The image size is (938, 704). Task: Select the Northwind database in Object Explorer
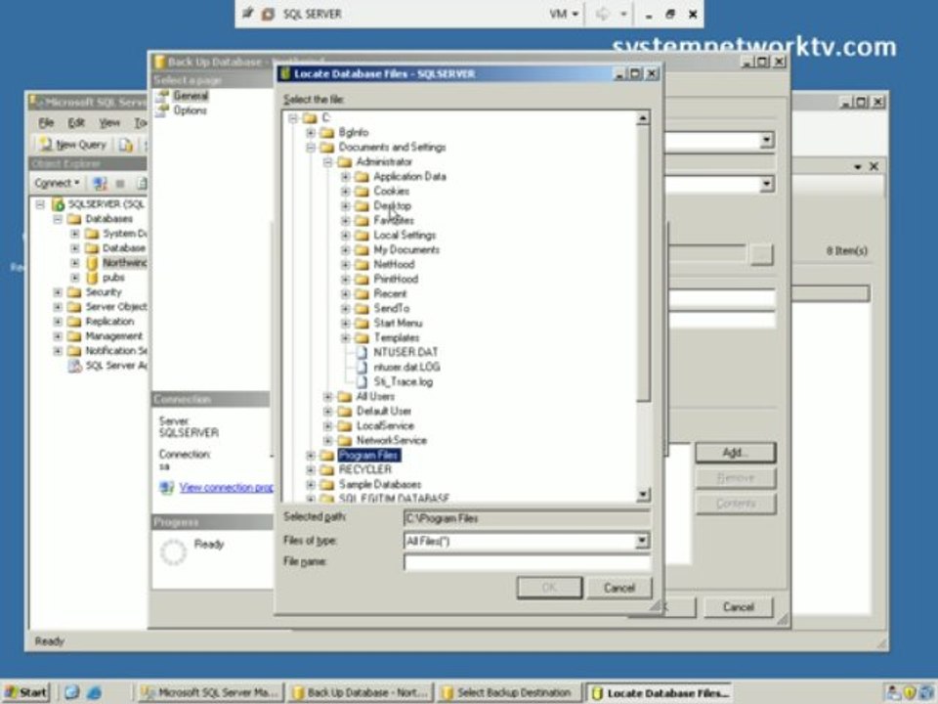click(124, 263)
